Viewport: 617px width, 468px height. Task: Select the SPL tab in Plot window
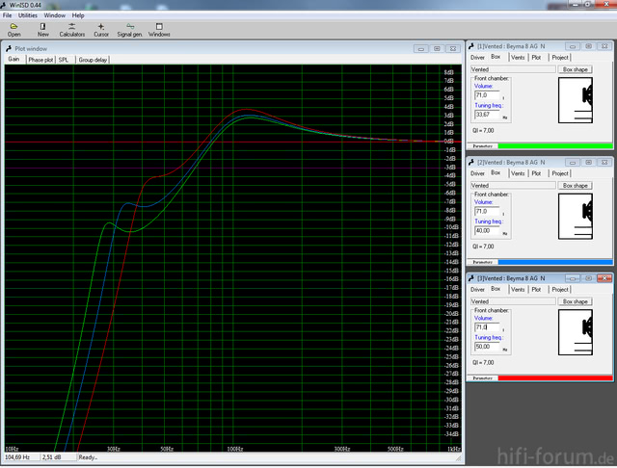tap(64, 59)
